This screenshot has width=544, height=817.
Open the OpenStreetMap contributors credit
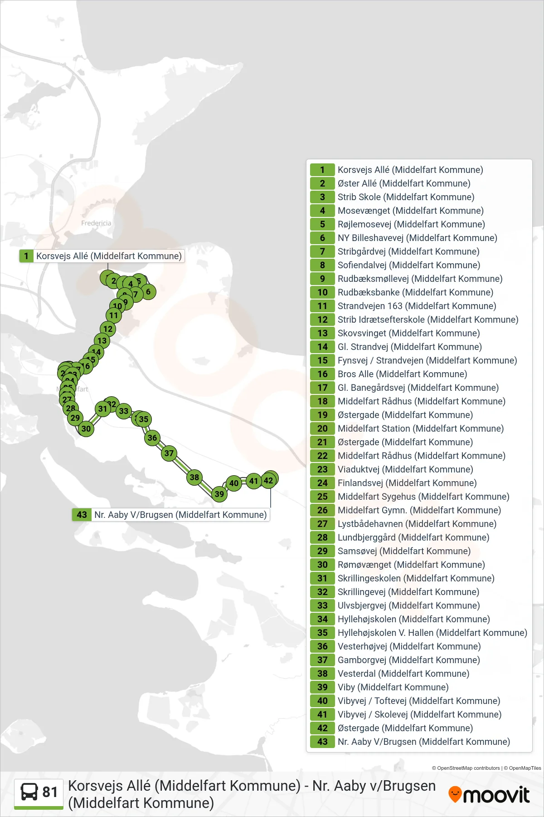tap(466, 768)
